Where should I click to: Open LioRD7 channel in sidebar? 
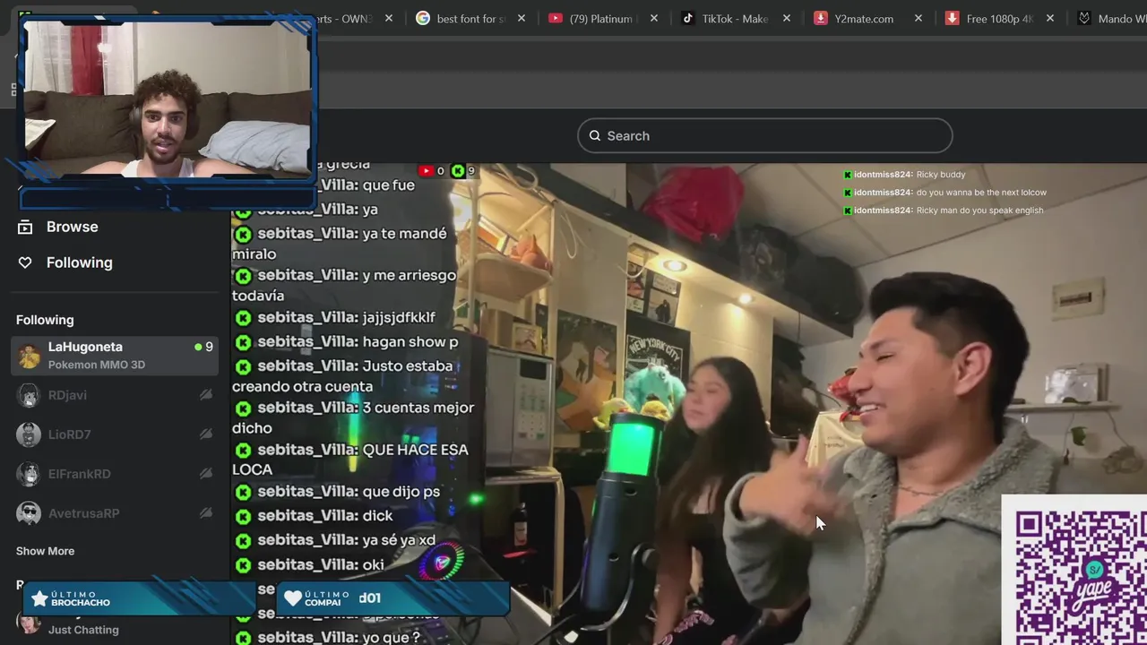[x=115, y=434]
